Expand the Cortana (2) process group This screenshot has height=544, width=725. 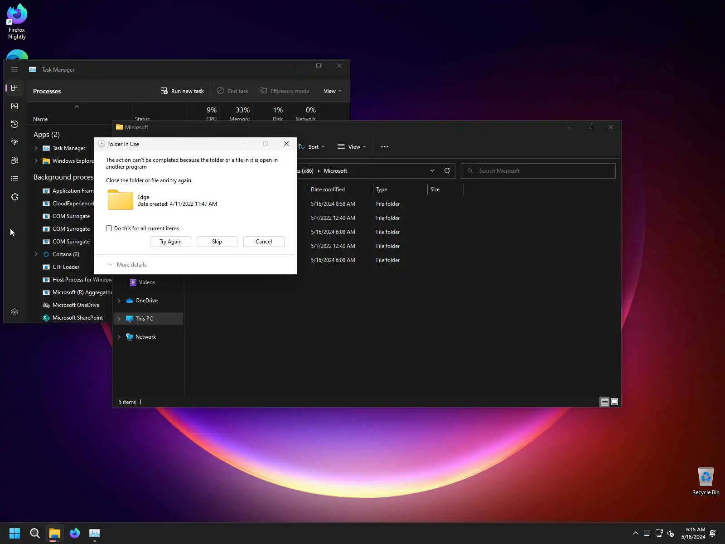(x=36, y=254)
